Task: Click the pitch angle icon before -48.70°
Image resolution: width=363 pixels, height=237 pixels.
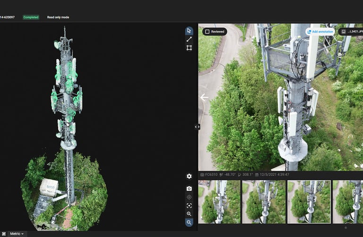Action: (x=221, y=175)
